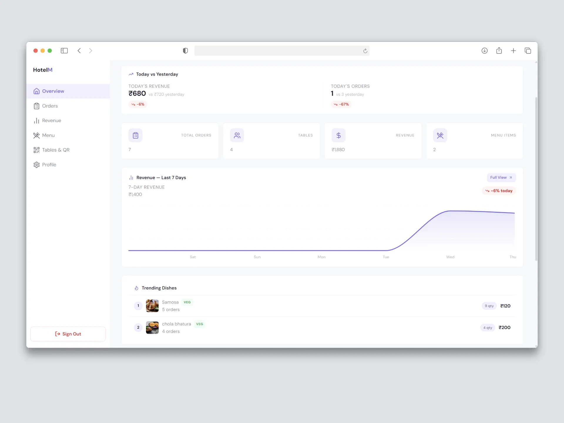The image size is (564, 423).
Task: Click the privacy shield icon
Action: click(x=185, y=51)
